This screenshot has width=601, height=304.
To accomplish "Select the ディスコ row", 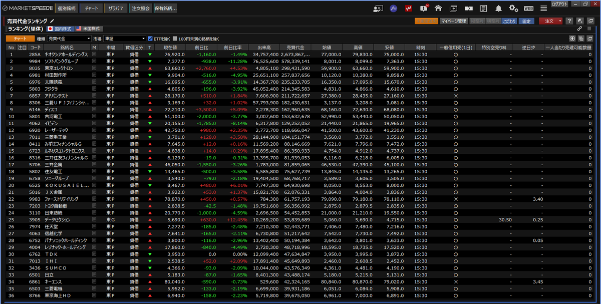I will click(300, 109).
